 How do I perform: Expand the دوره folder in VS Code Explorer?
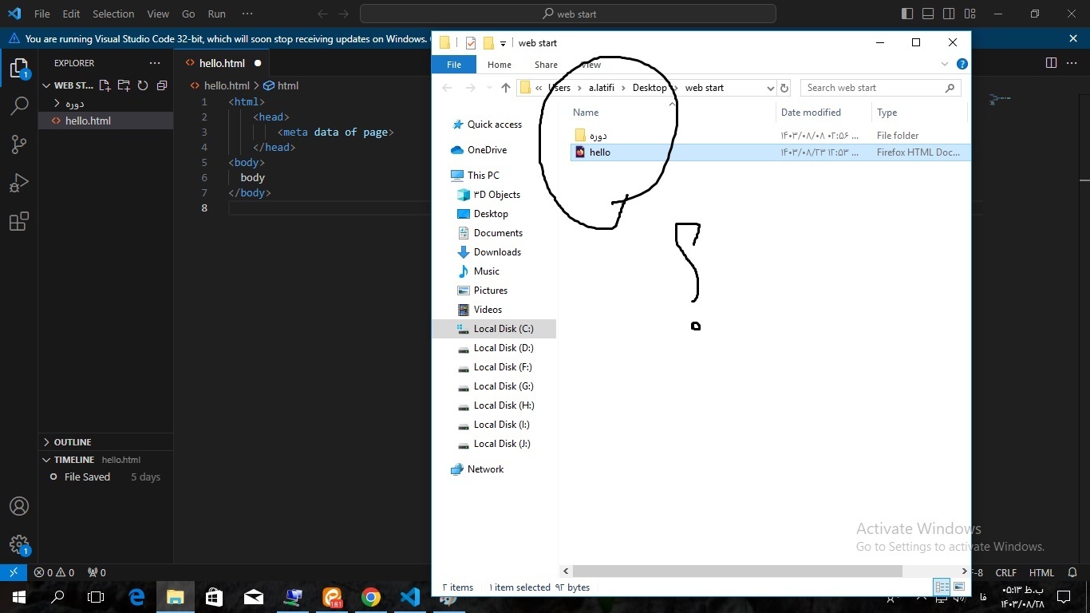57,103
